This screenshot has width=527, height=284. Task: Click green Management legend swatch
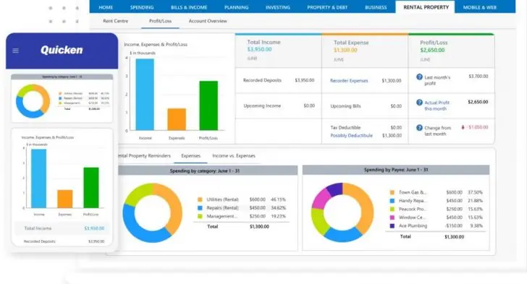coord(200,216)
